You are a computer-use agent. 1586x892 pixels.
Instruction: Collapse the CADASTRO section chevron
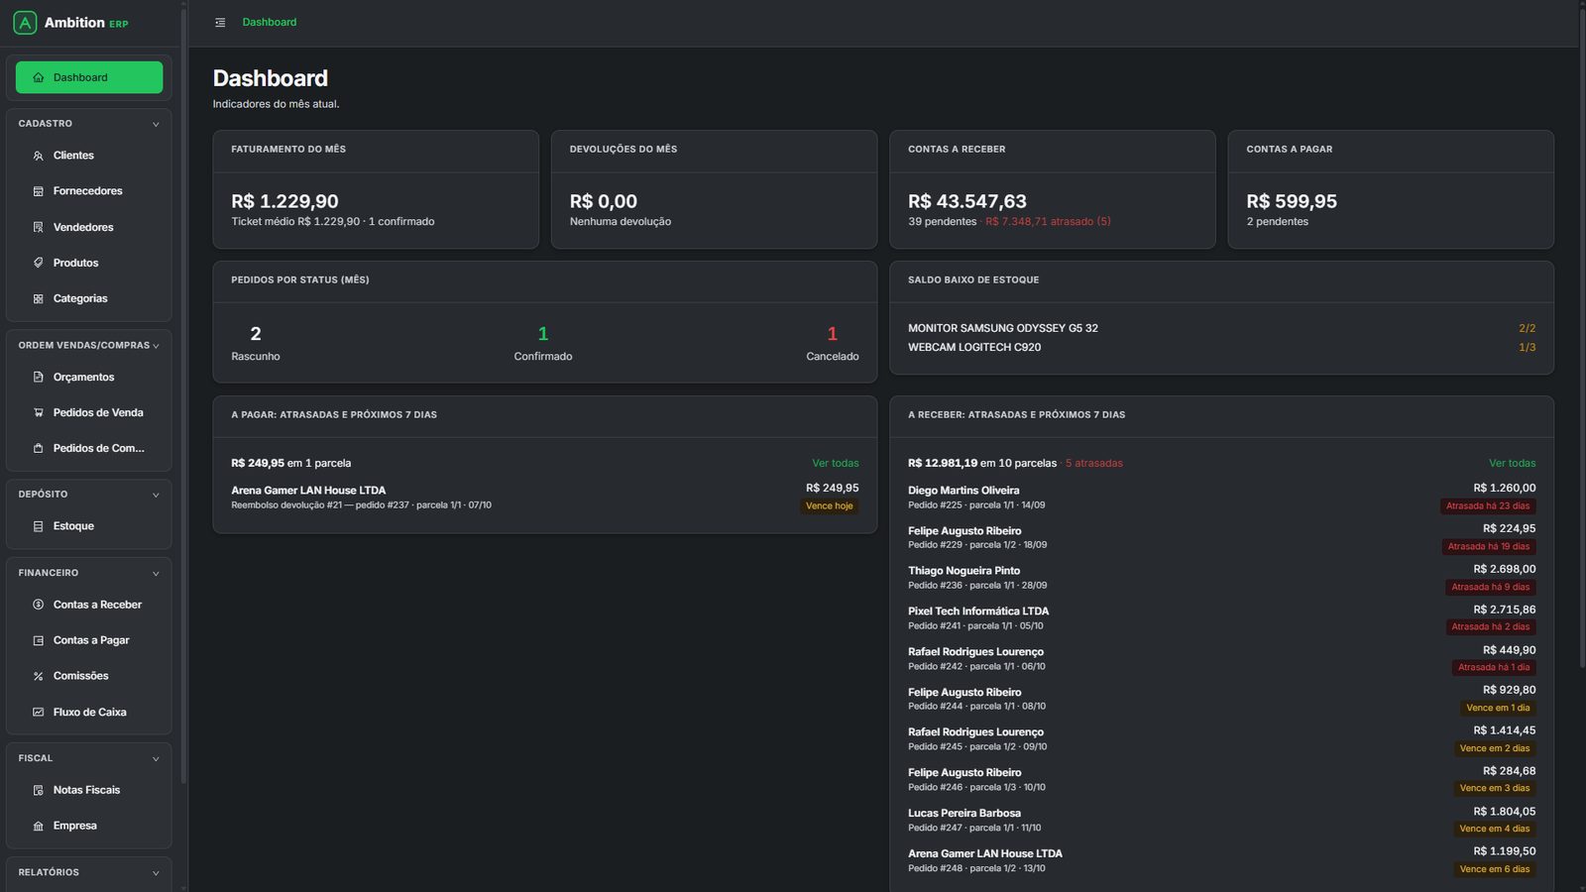coord(156,124)
